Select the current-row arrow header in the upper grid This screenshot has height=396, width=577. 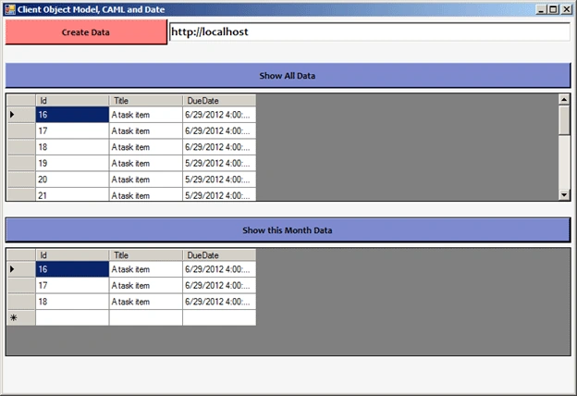[21, 115]
